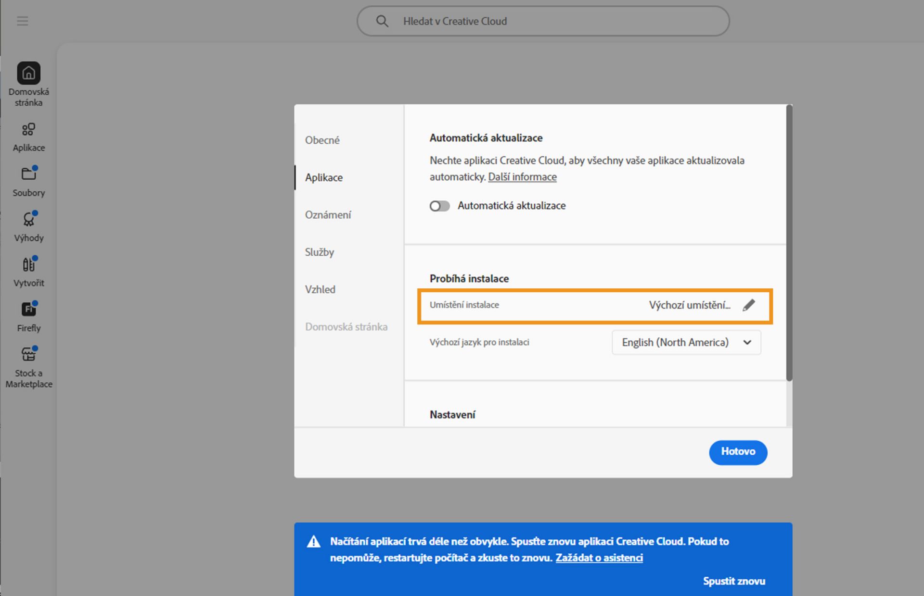Open the hamburger menu icon
The image size is (924, 596).
22,21
